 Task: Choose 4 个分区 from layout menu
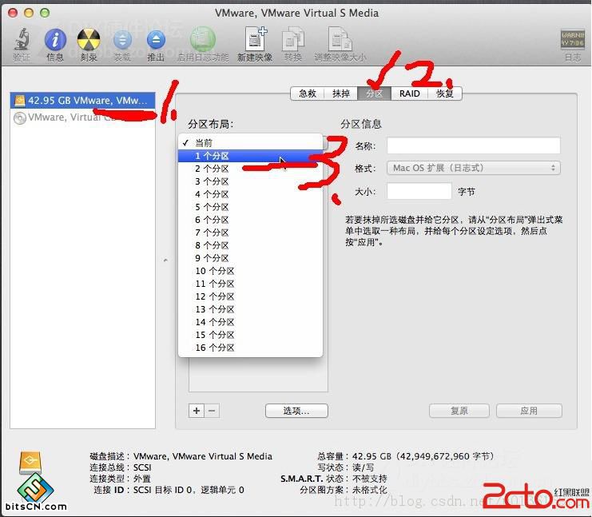tap(250, 194)
